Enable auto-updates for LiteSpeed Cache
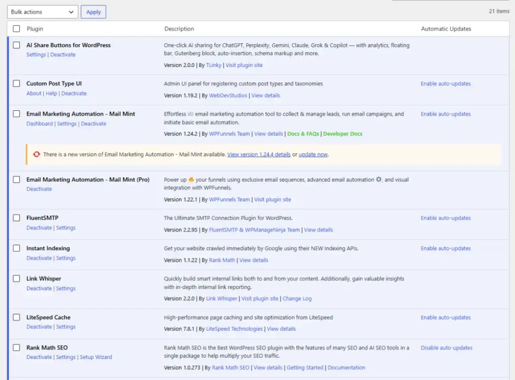The width and height of the screenshot is (515, 380). pyautogui.click(x=446, y=318)
